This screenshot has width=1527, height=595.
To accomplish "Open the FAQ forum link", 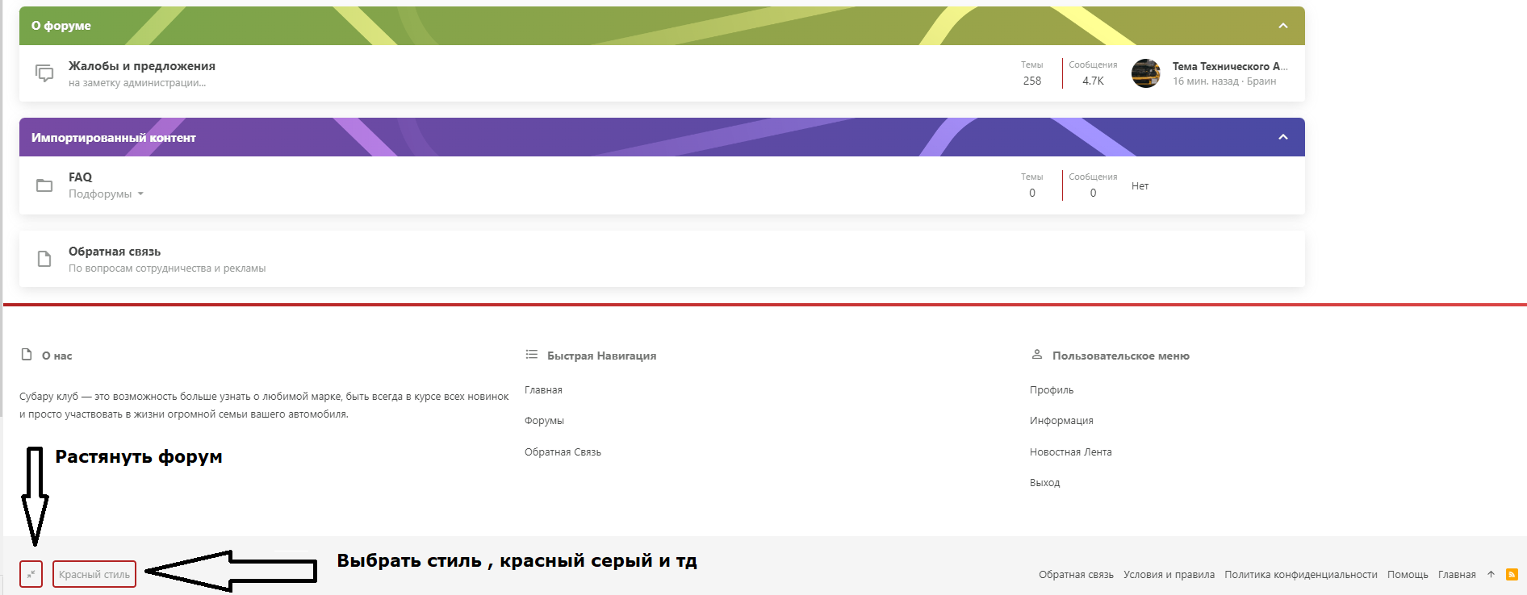I will click(x=80, y=177).
